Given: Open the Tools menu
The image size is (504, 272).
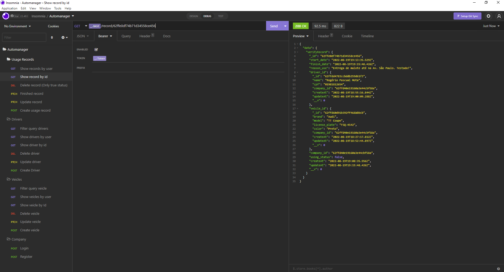Looking at the screenshot, I should pos(58,8).
